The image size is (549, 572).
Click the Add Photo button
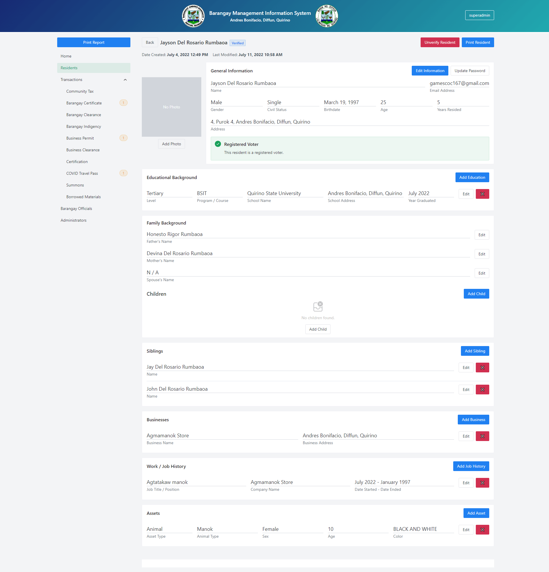pos(171,144)
